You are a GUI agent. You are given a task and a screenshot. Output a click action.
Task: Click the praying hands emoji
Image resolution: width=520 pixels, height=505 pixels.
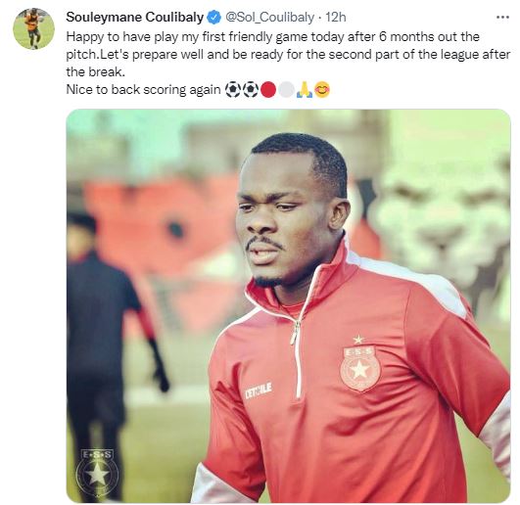(x=305, y=90)
